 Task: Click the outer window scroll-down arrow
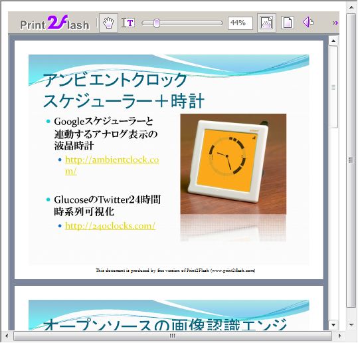351,324
